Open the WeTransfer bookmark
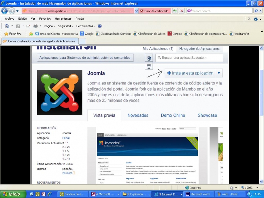Image resolution: width=264 pixels, height=198 pixels. [x=239, y=34]
